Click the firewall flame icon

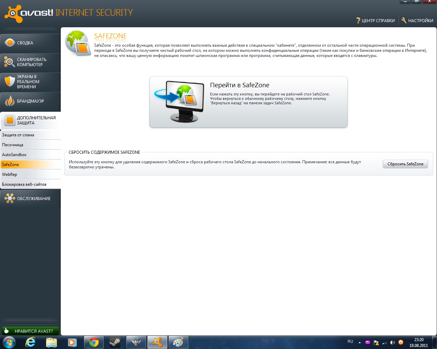point(10,101)
